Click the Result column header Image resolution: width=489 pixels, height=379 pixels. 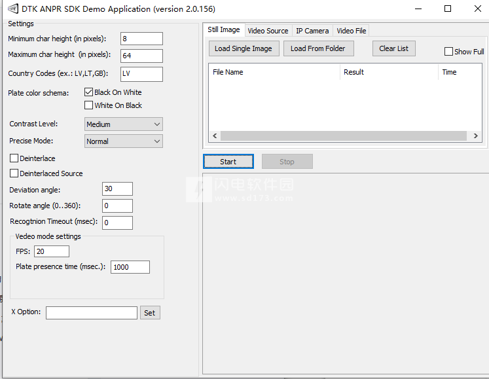pyautogui.click(x=389, y=72)
